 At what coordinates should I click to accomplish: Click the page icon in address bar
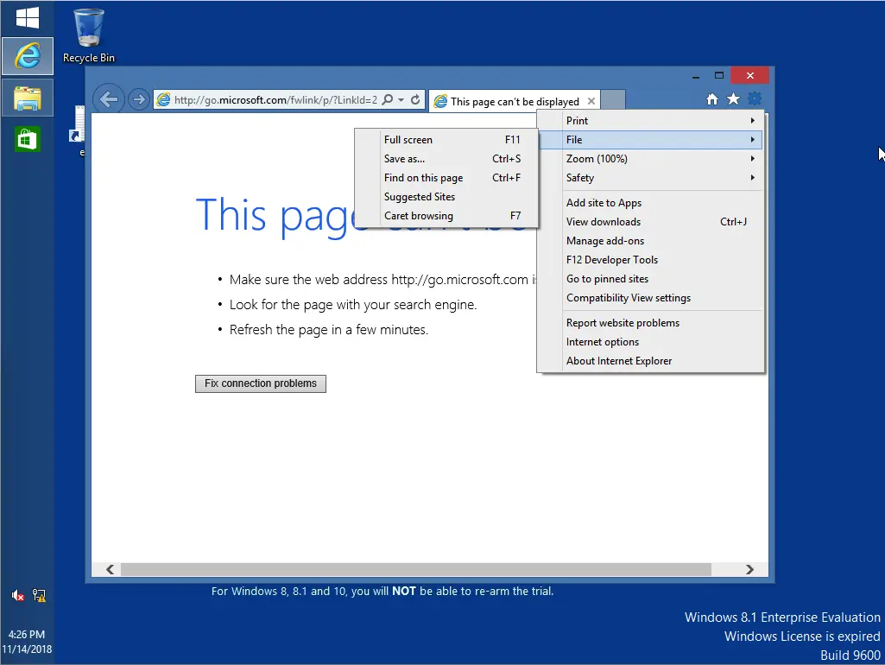point(163,100)
